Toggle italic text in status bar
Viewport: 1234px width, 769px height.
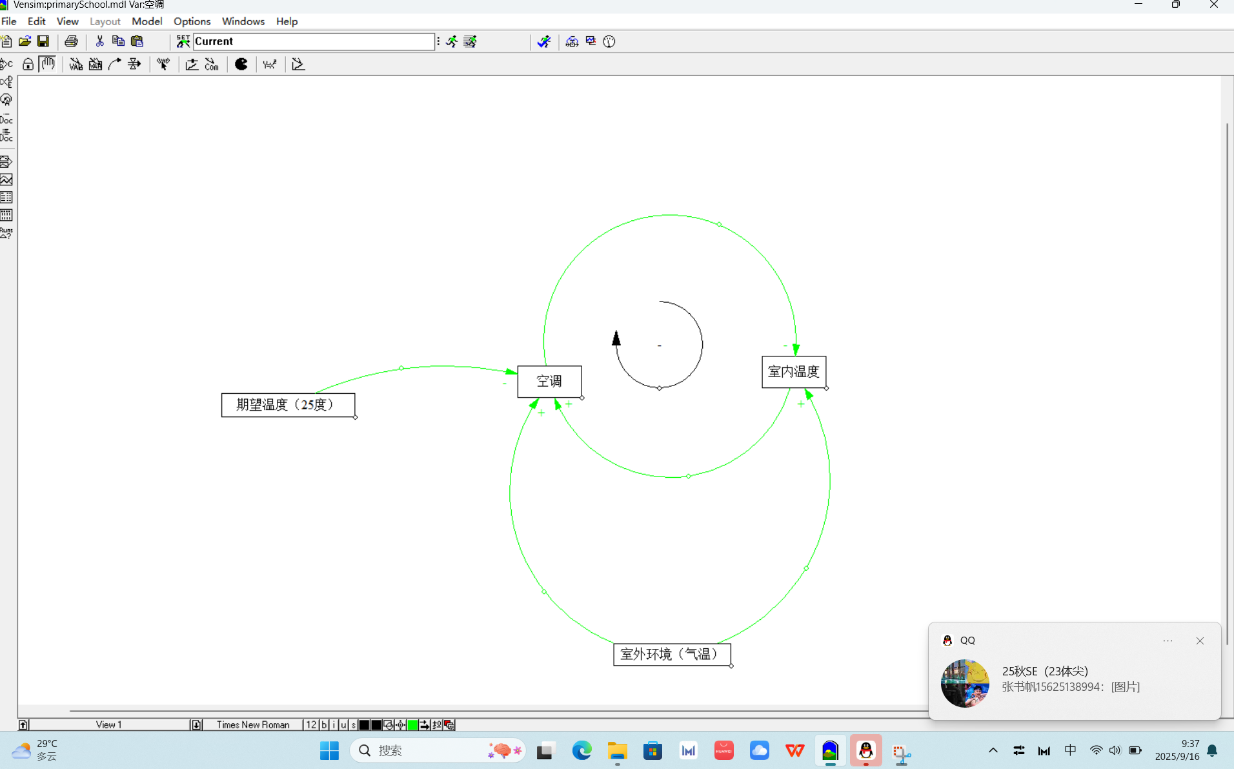(x=334, y=724)
